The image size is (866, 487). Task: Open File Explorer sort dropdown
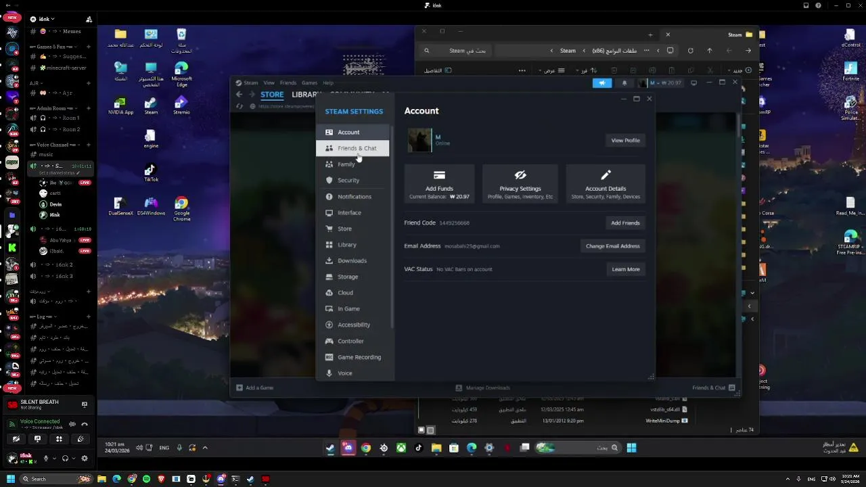point(585,70)
